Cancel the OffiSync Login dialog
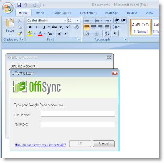 tap(104, 144)
